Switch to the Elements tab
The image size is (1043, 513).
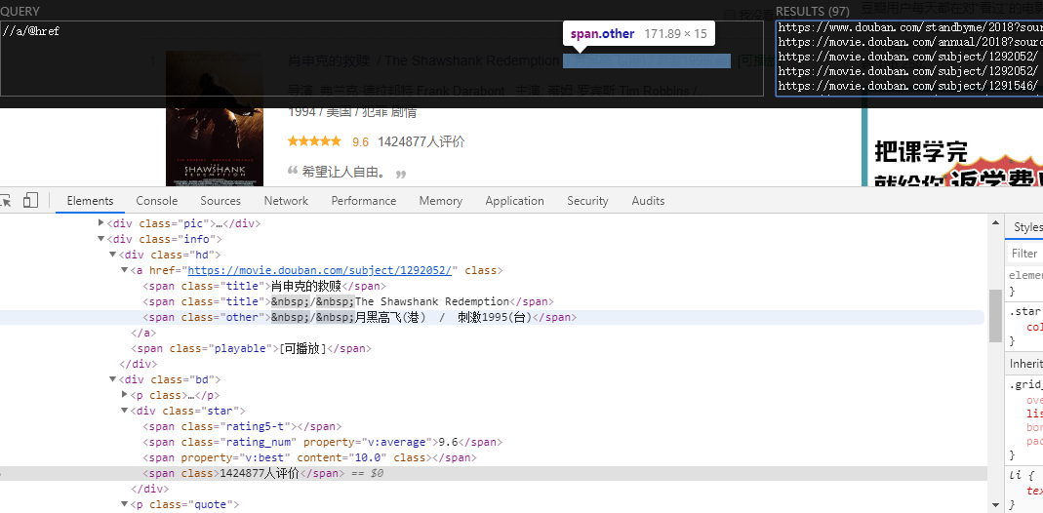point(91,201)
